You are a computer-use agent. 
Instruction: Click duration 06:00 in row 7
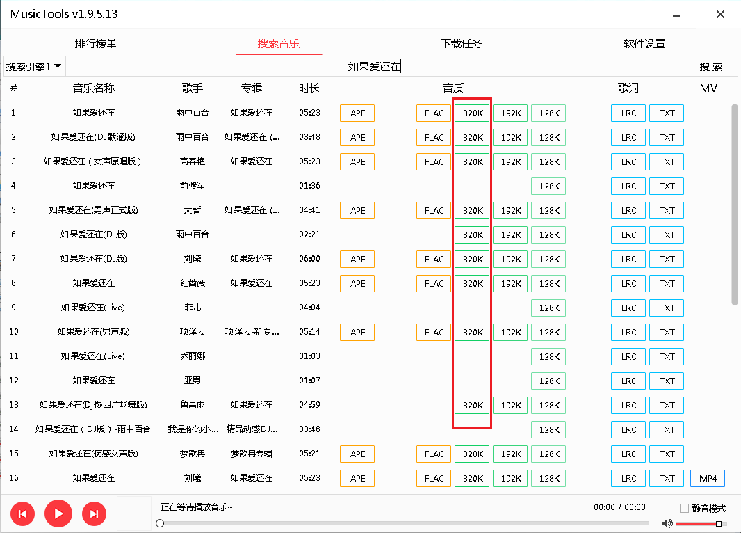click(x=309, y=259)
